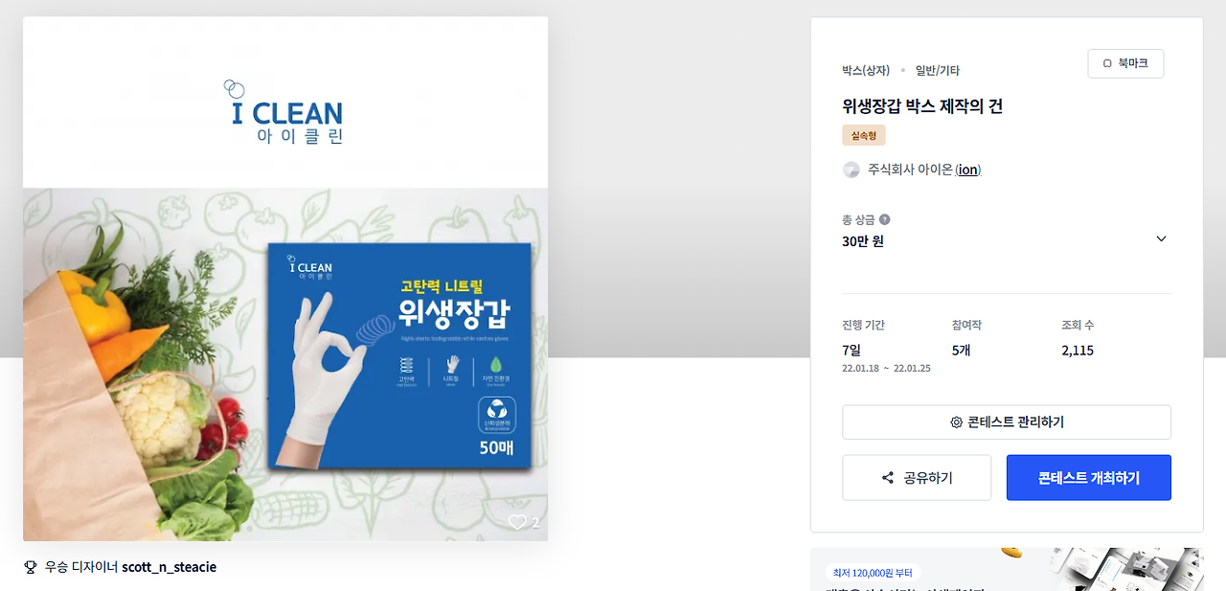Click the 콘테스트 개최하기 blue button

[x=1089, y=478]
